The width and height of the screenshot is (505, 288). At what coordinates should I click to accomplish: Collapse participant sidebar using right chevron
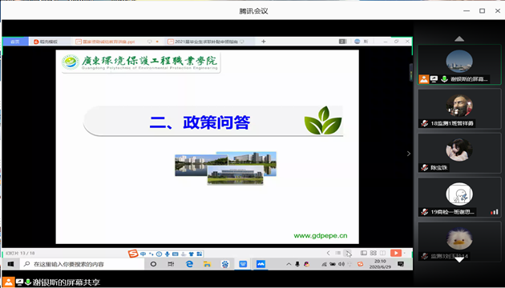click(409, 154)
